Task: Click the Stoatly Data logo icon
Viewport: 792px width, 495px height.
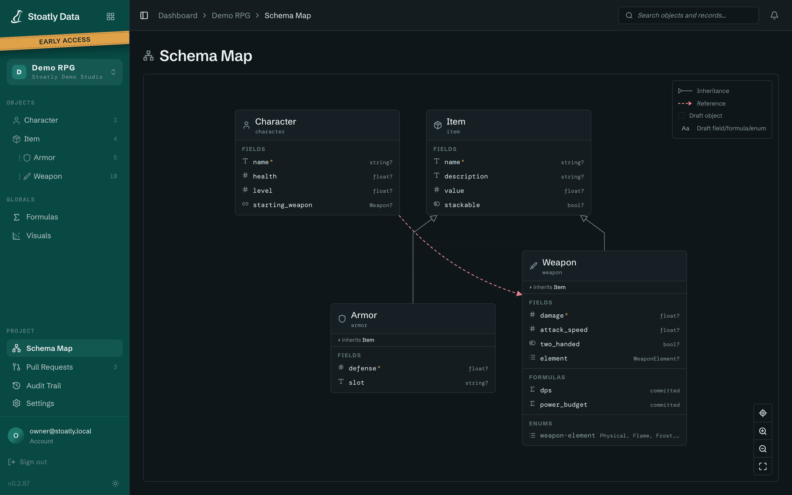Action: click(x=17, y=16)
